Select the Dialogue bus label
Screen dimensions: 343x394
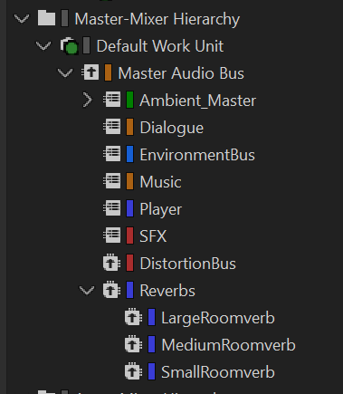(x=172, y=129)
